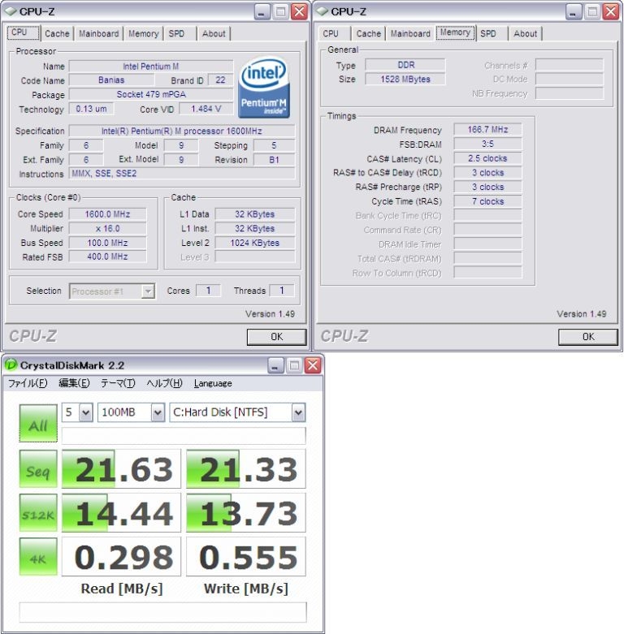The height and width of the screenshot is (634, 624).
Task: Click CPU-Z app icon in left window title bar
Action: pos(11,11)
